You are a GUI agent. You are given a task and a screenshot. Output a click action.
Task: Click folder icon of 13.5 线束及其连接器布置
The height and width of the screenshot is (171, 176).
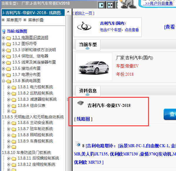click(9, 63)
